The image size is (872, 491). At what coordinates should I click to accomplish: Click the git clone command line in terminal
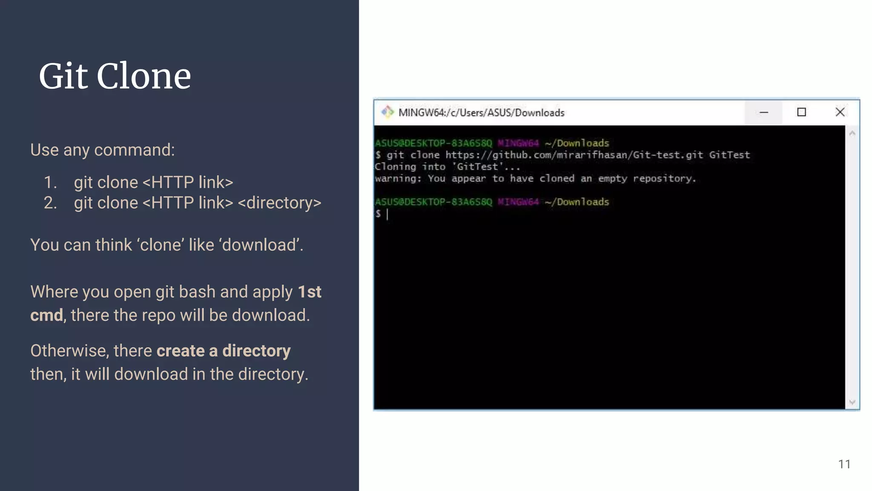click(562, 155)
